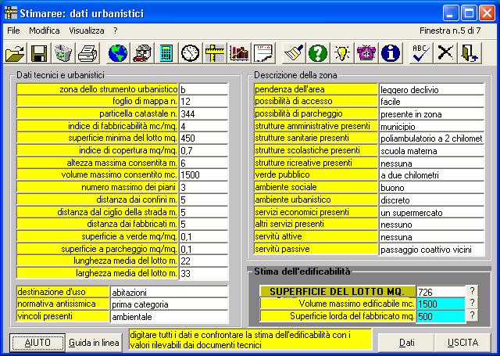Click the ABC spell check icon
This screenshot has width=500, height=356.
tap(421, 53)
